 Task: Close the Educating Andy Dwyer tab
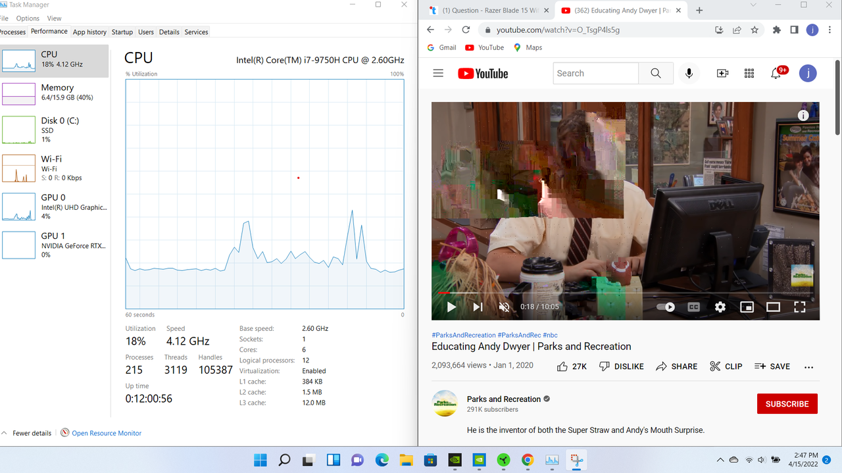(x=679, y=11)
